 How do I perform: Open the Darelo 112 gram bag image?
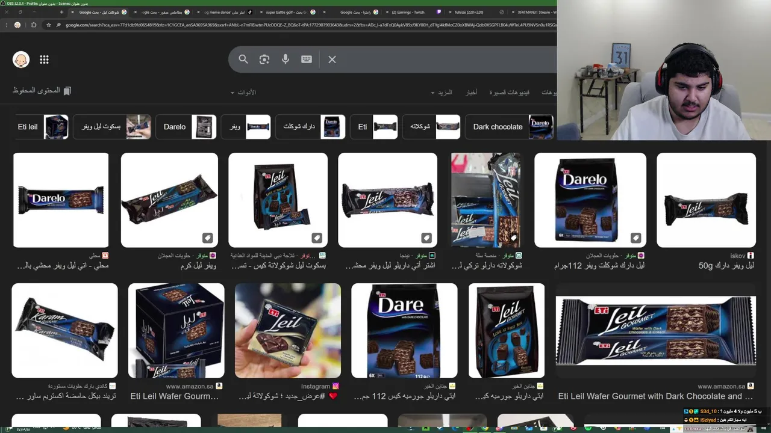(590, 200)
